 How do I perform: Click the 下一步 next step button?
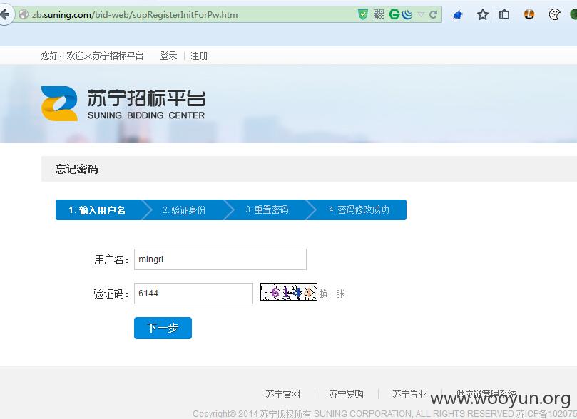coord(163,328)
